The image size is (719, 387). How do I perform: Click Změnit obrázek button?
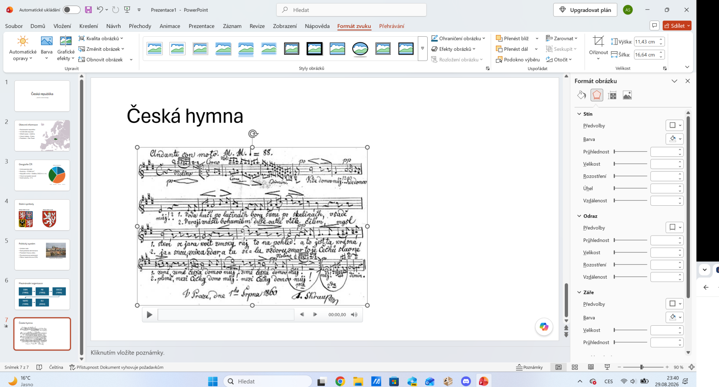click(x=101, y=49)
